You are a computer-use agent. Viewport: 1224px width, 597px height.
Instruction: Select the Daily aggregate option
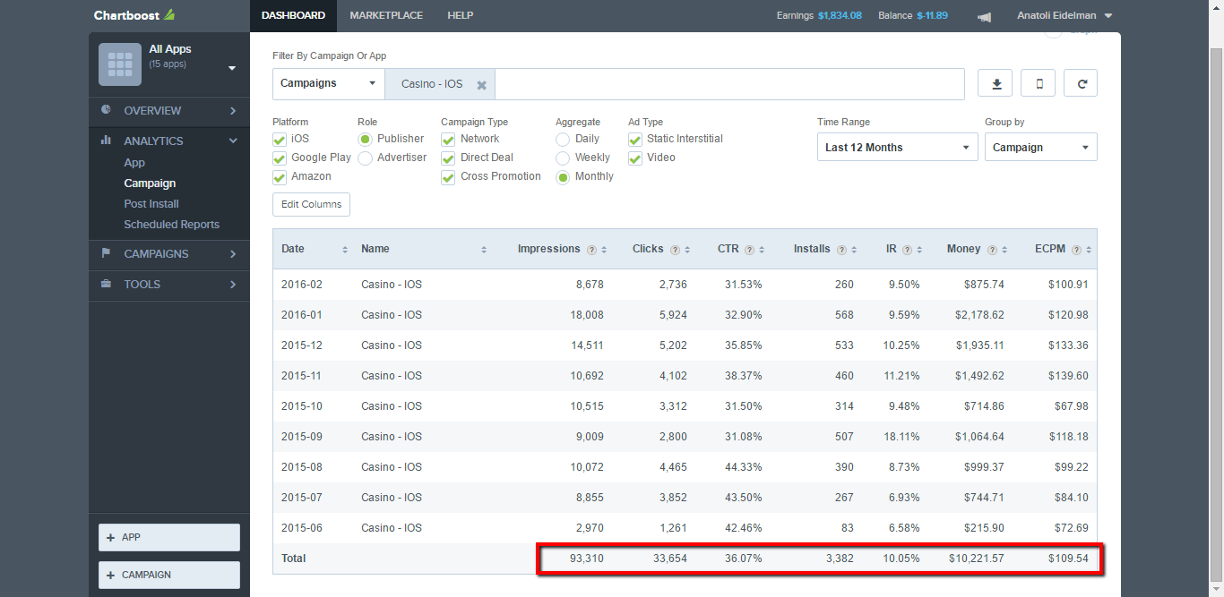pos(563,140)
